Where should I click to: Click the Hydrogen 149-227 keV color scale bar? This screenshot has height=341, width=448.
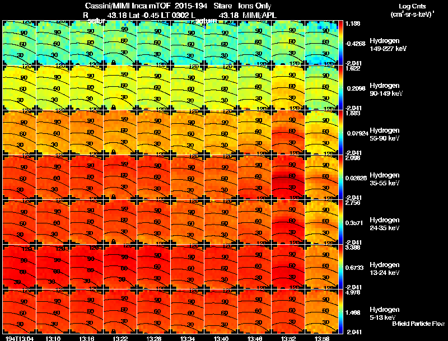(x=340, y=43)
